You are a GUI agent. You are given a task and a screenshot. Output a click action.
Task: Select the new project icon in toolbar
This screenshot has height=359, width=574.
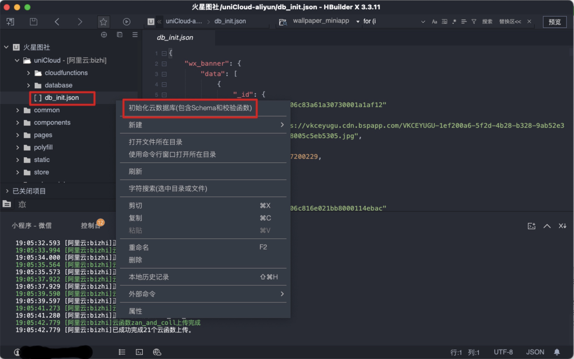pyautogui.click(x=10, y=21)
